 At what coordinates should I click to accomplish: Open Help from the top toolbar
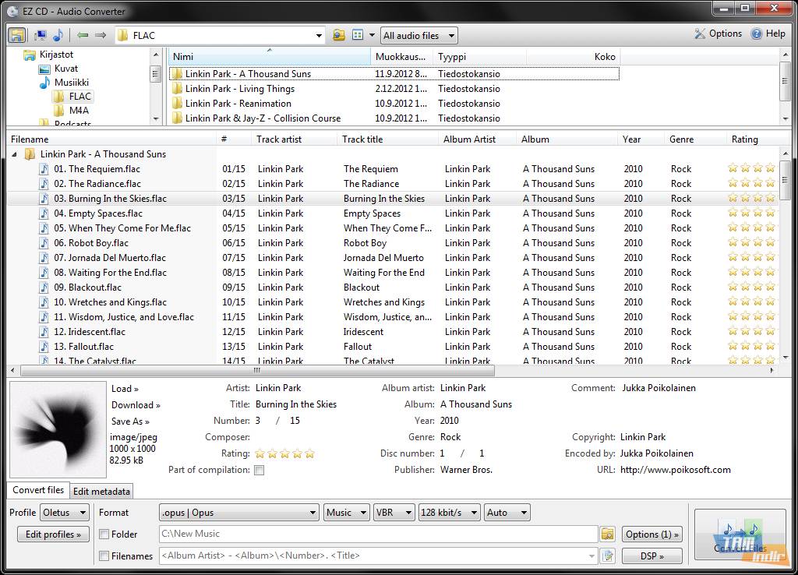[x=768, y=34]
